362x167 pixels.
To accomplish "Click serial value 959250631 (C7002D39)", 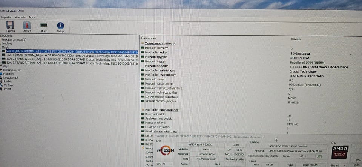I will click(305, 85).
